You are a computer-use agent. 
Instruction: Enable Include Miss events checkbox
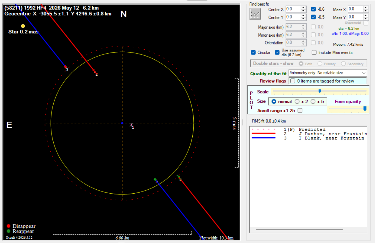[x=314, y=53]
